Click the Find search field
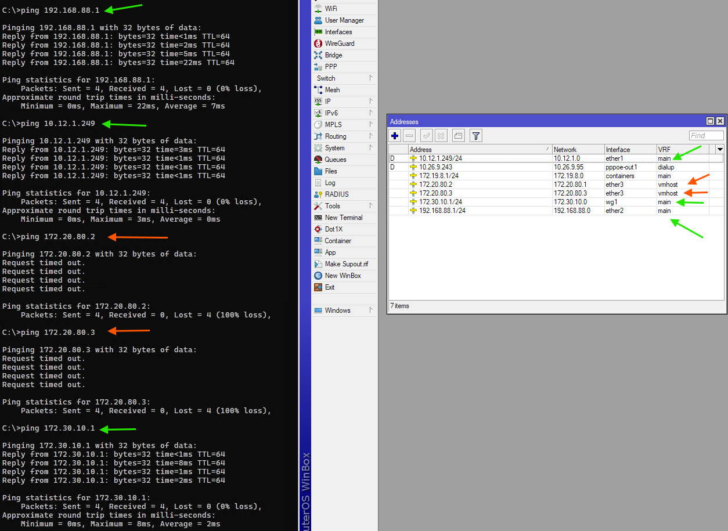Image resolution: width=728 pixels, height=531 pixels. [706, 136]
